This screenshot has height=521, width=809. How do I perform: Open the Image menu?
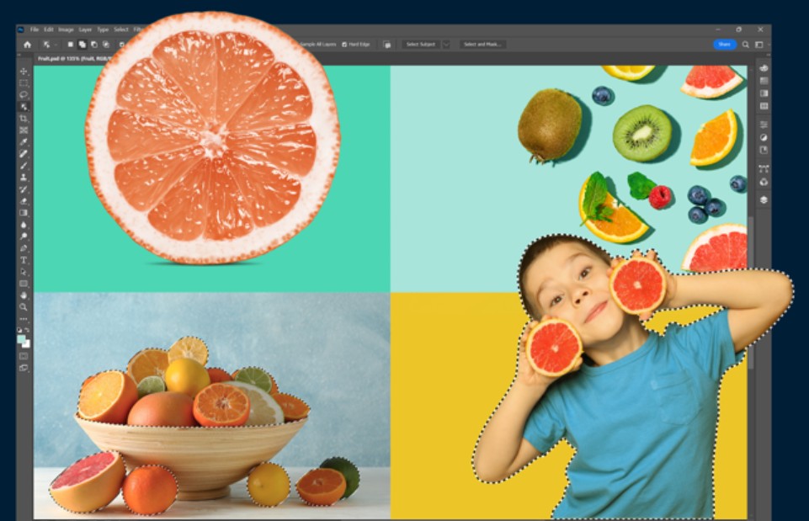[x=66, y=29]
